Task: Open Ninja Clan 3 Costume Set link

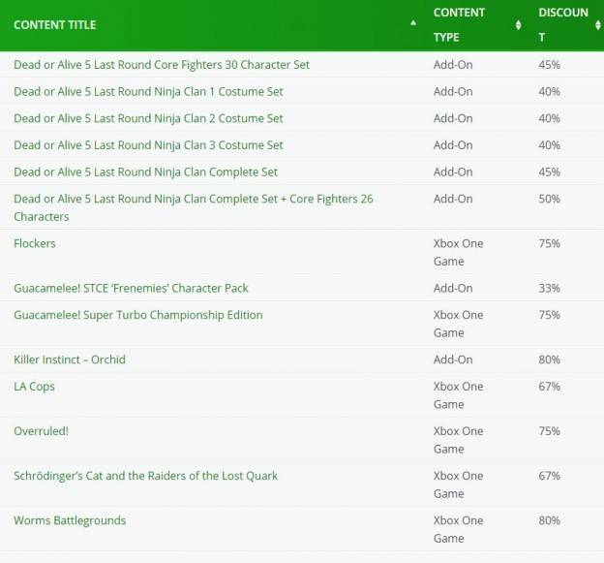Action: click(x=148, y=145)
